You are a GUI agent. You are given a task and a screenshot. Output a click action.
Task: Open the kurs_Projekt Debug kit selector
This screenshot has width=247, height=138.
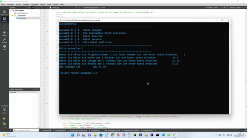click(x=4, y=109)
